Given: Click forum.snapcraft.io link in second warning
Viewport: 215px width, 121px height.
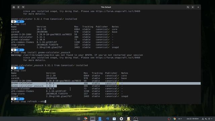Looking at the screenshot, I should coord(118,57).
